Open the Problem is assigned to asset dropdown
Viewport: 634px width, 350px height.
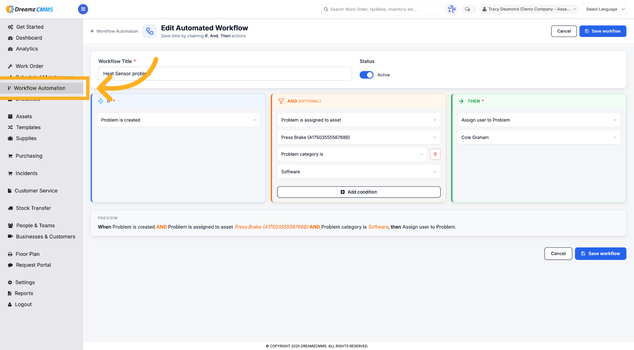(x=359, y=120)
